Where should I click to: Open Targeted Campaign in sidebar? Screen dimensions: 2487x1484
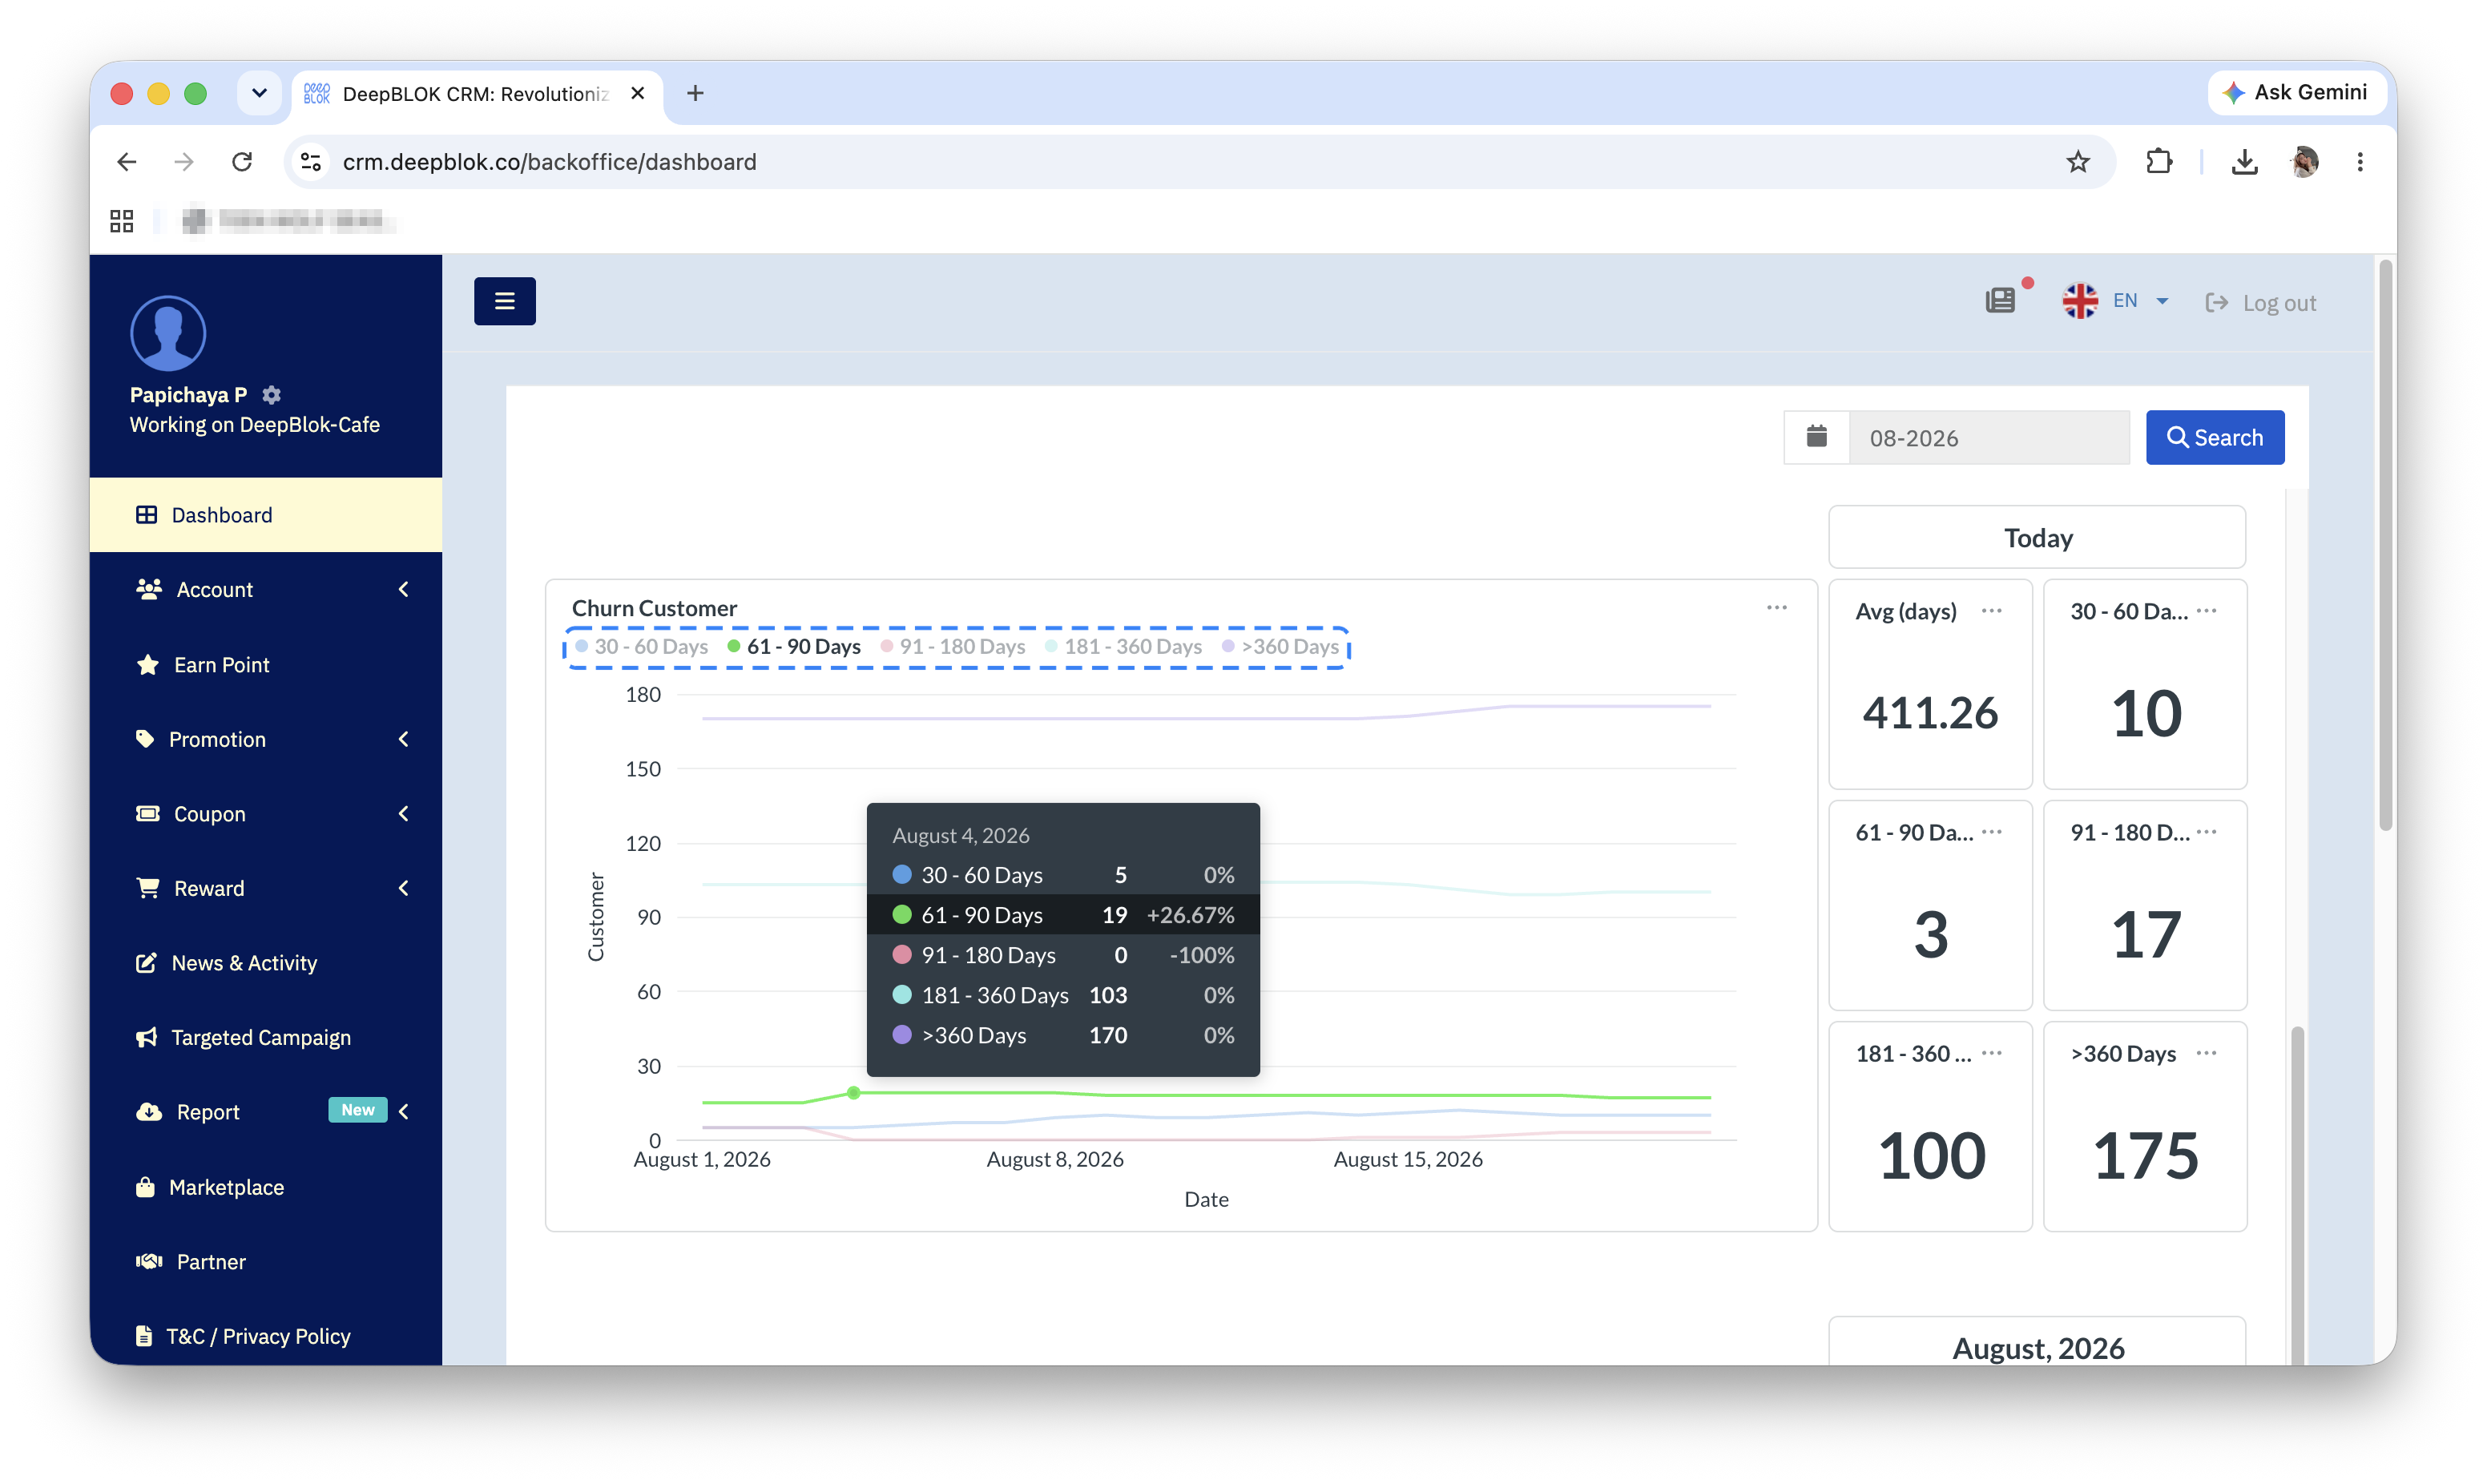266,1038
